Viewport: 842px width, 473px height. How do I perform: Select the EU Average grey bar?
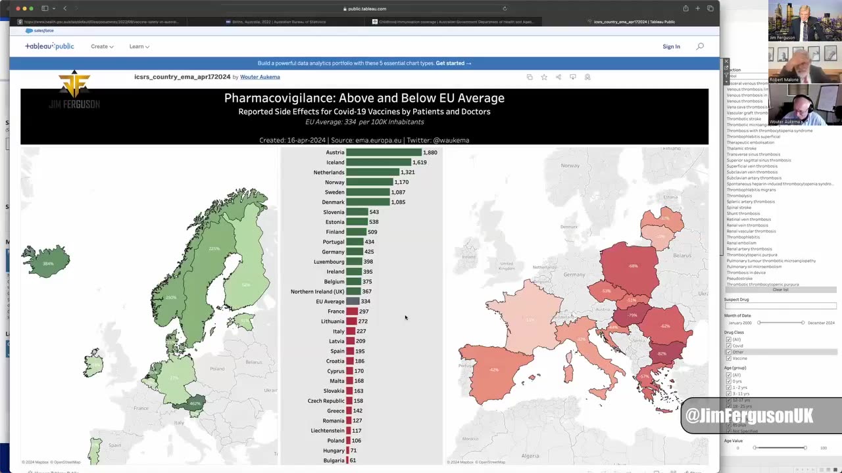pyautogui.click(x=353, y=302)
